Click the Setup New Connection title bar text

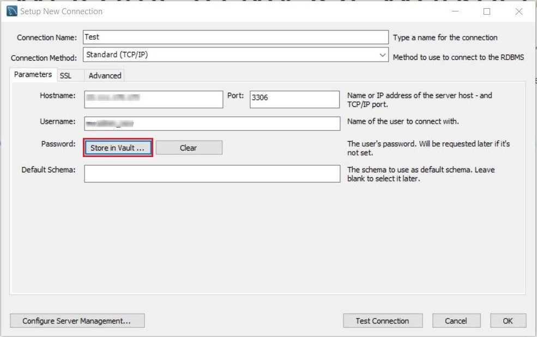click(61, 11)
